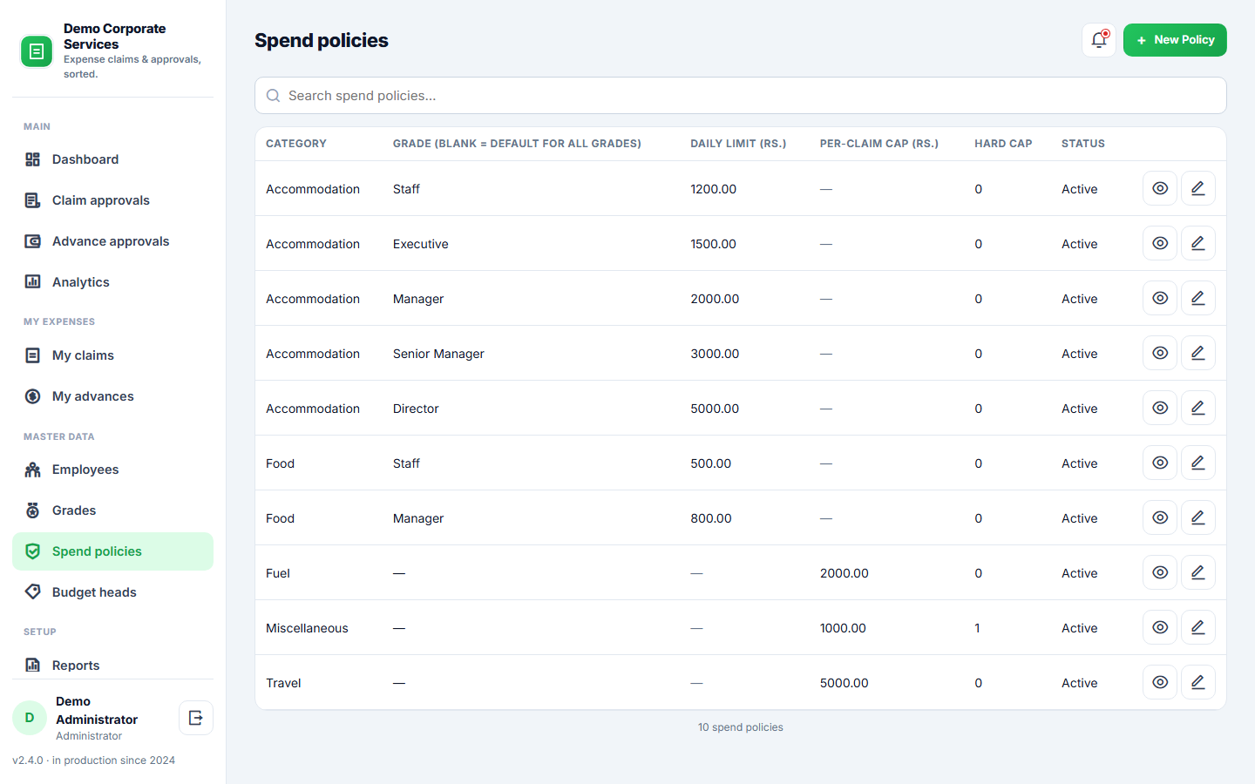Open My advances

point(112,396)
